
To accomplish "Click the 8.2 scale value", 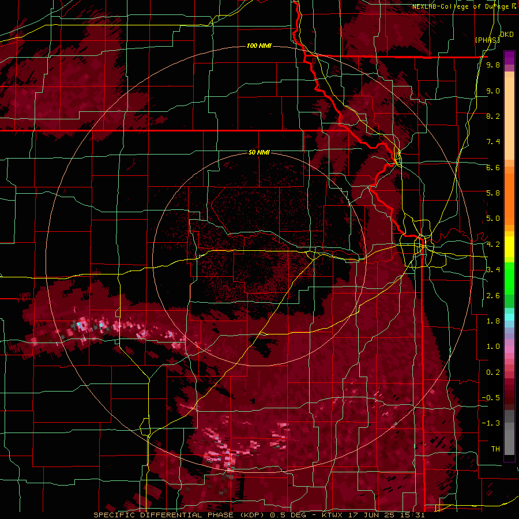I will coord(493,116).
